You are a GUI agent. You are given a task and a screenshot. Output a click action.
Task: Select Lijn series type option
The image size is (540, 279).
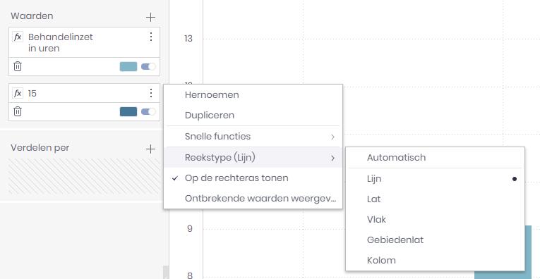click(435, 179)
